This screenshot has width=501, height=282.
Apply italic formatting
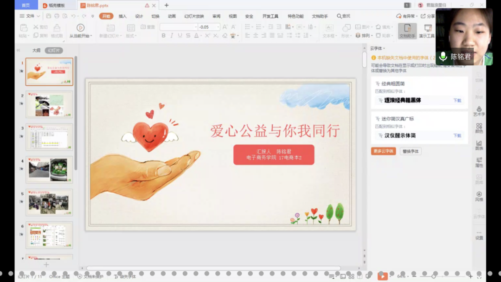[172, 35]
